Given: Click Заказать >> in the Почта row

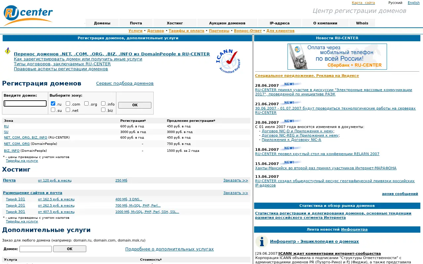Looking at the screenshot, I should tap(236, 181).
